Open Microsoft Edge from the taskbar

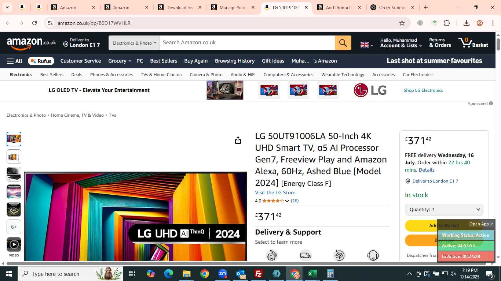click(x=169, y=274)
